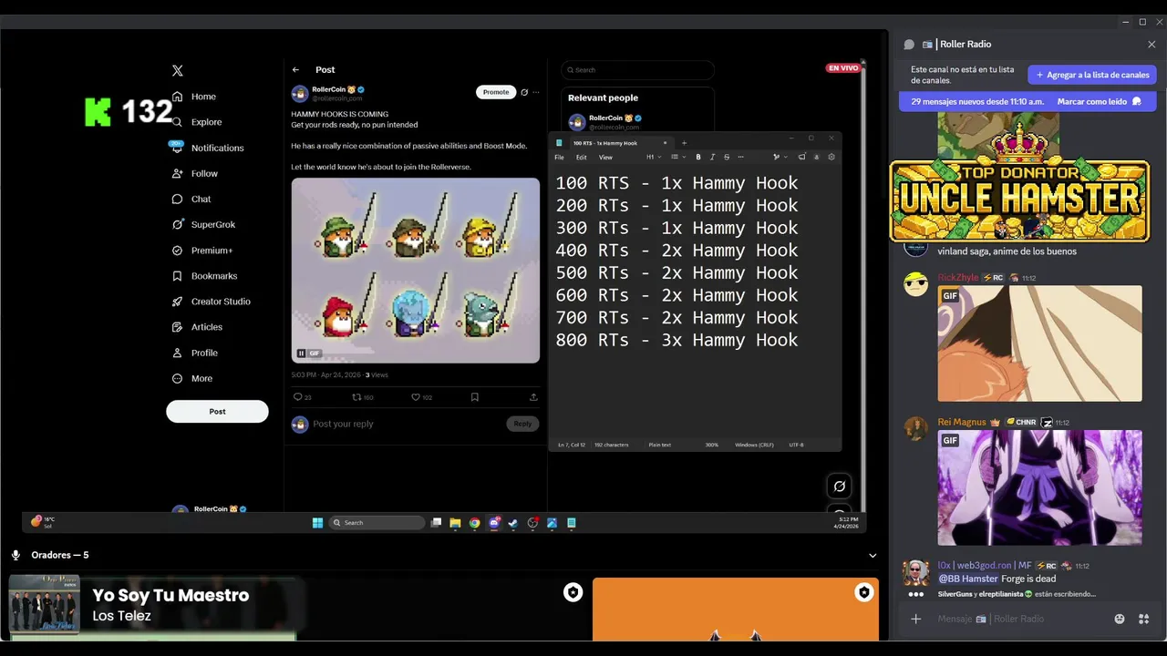The height and width of the screenshot is (656, 1167).
Task: Bookmark the RollerCoin post
Action: point(475,397)
